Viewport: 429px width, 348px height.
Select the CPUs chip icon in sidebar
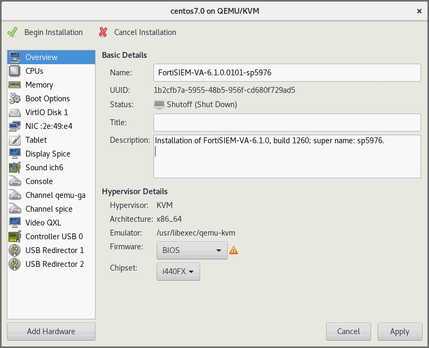click(15, 71)
